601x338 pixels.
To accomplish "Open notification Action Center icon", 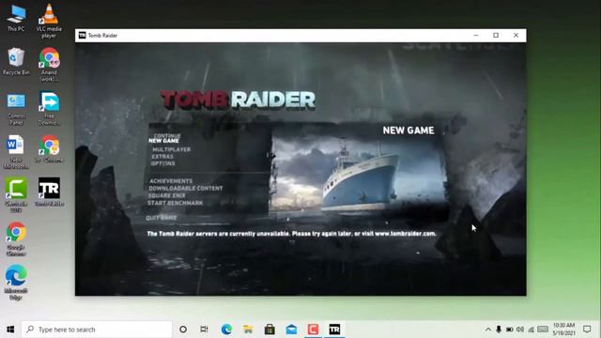I will point(587,330).
